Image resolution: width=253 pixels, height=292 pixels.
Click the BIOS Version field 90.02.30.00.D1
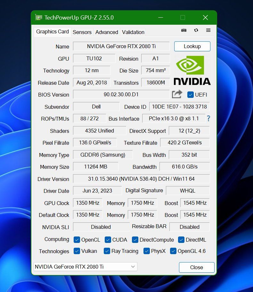121,94
